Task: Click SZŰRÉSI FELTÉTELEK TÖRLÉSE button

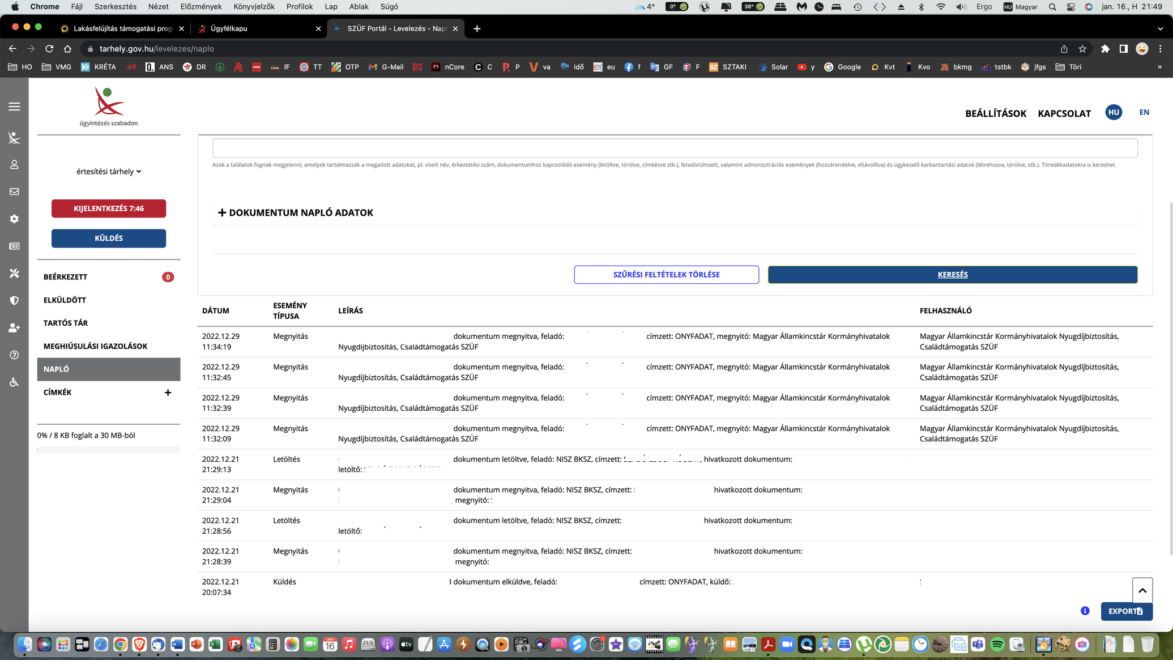Action: click(666, 275)
